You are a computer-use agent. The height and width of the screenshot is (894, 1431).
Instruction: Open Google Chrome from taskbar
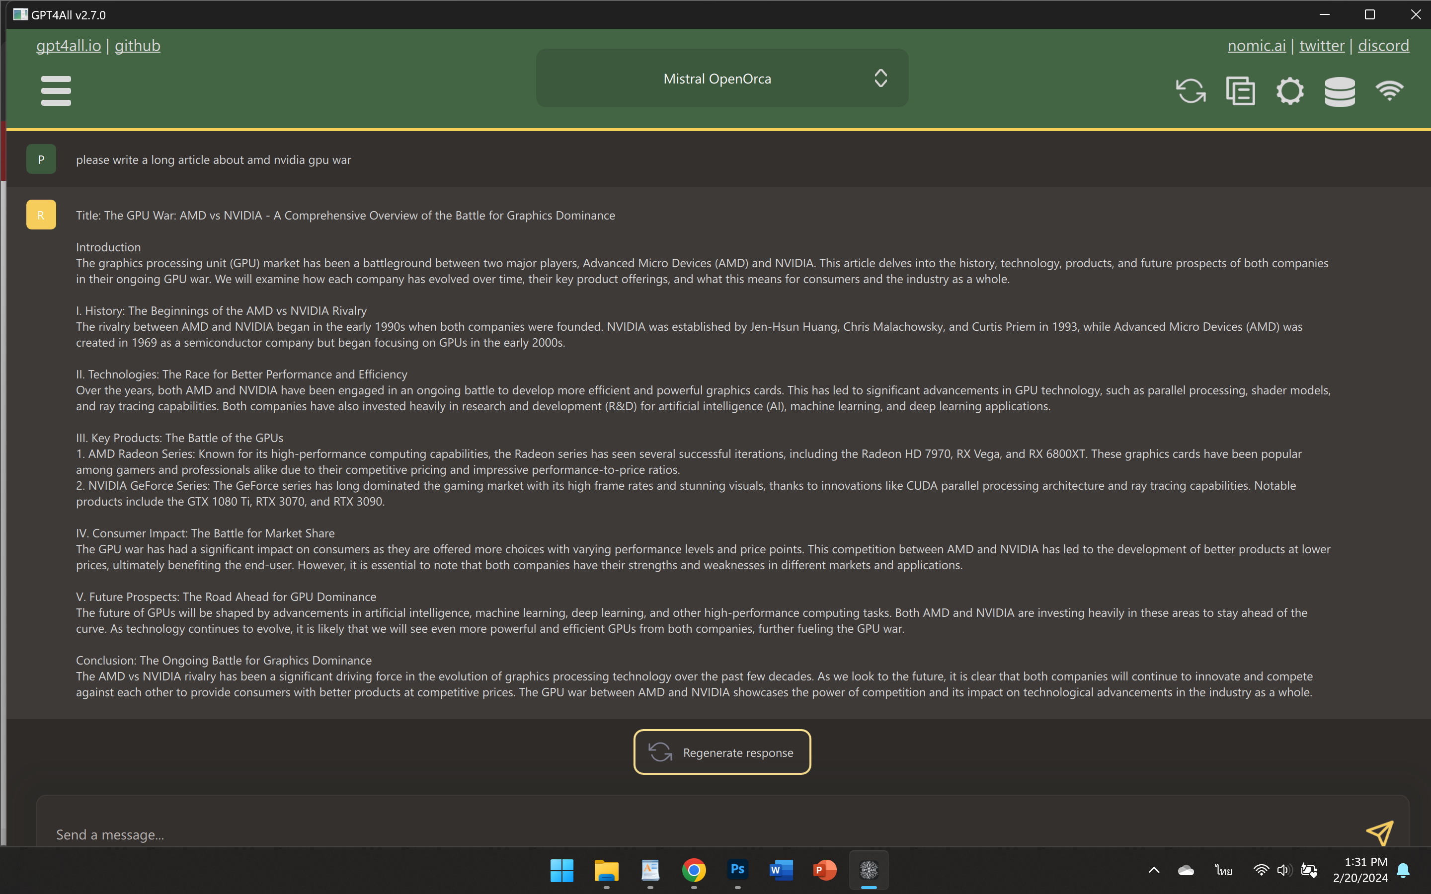pos(694,870)
